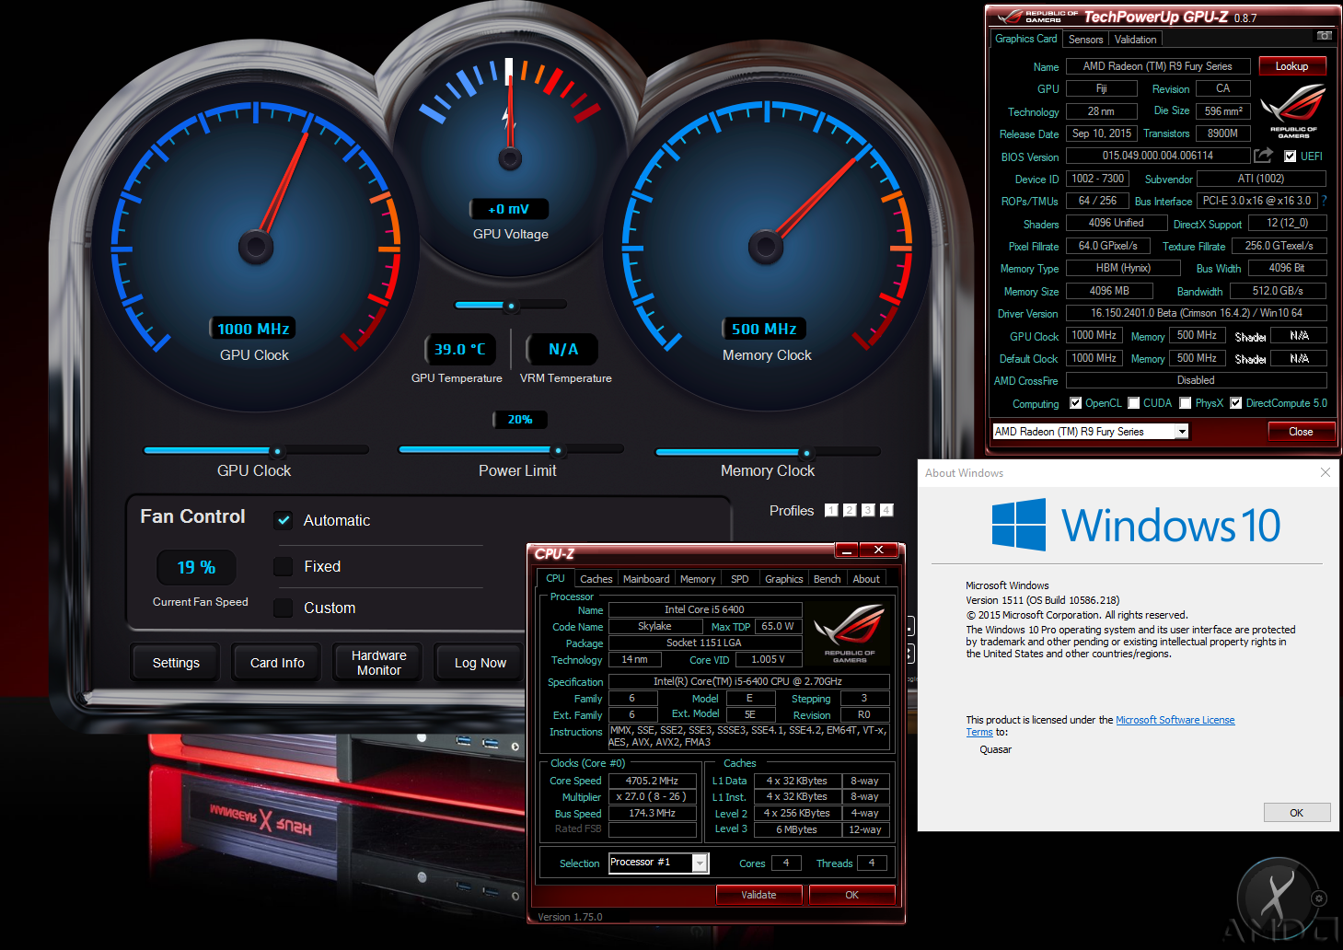Switch to the GPU-Z Sensors tab
This screenshot has height=950, width=1343.
point(1085,40)
